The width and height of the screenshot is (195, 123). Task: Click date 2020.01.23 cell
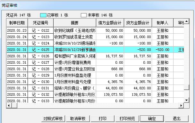click(x=17, y=30)
